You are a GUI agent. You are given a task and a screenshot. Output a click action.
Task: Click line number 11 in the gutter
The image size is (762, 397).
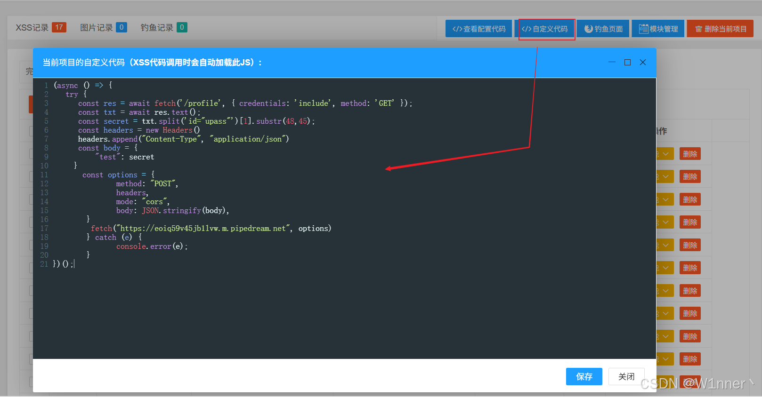[x=44, y=175]
